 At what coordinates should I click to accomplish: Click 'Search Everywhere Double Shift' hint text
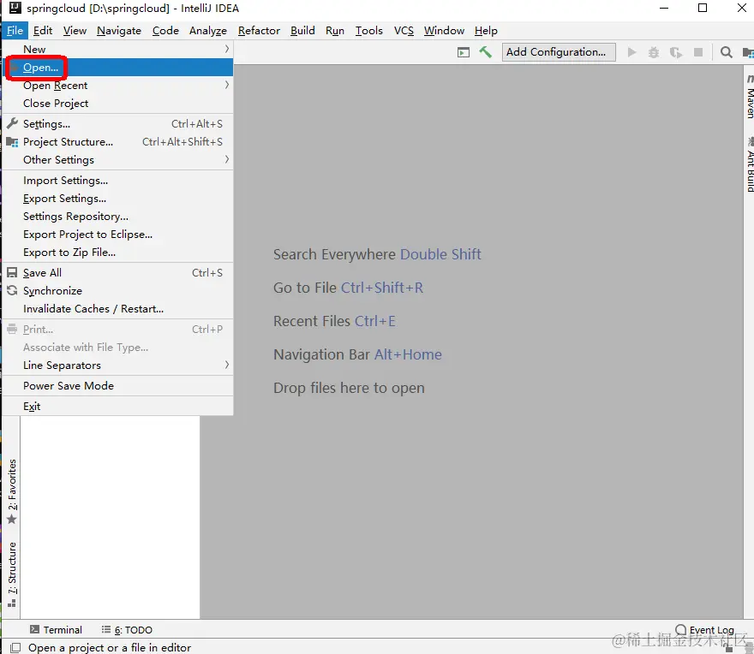[377, 254]
